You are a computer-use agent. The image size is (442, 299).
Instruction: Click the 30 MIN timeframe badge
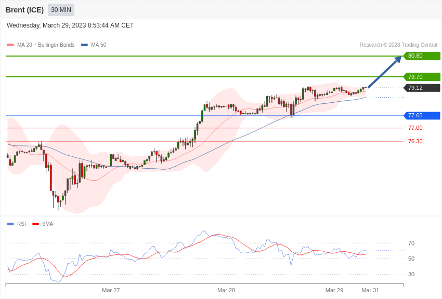tap(61, 10)
